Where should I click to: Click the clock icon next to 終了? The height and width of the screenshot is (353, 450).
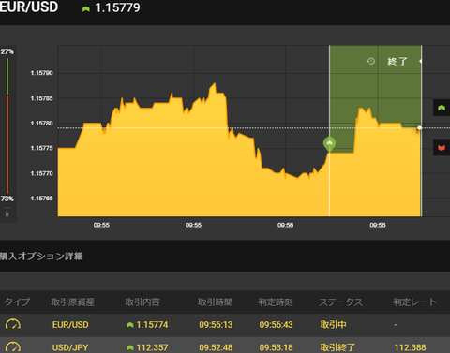point(371,61)
